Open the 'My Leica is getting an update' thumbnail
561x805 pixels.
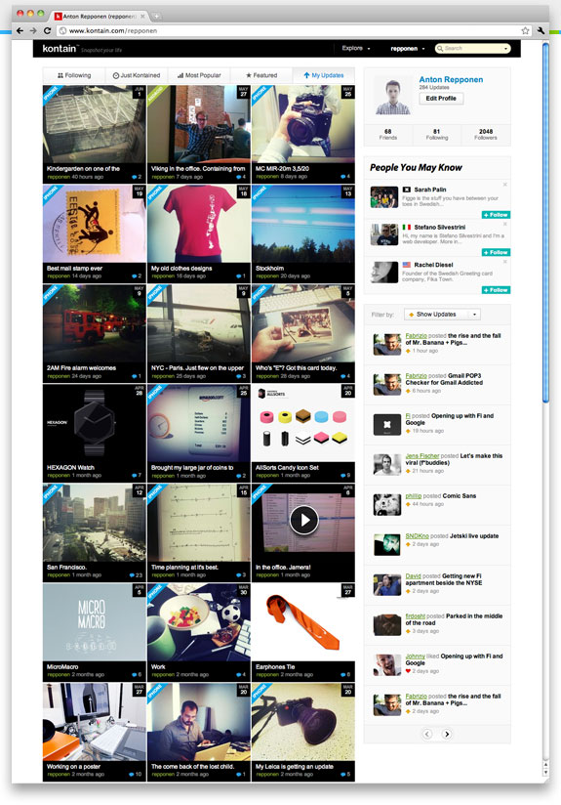pos(303,722)
